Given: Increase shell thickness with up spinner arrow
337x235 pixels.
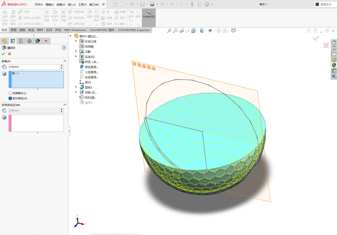Looking at the screenshot, I should [x=62, y=66].
